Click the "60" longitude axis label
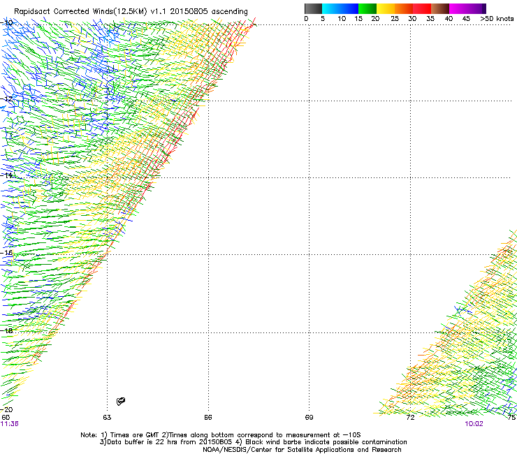This screenshot has height=454, width=517. [6, 418]
